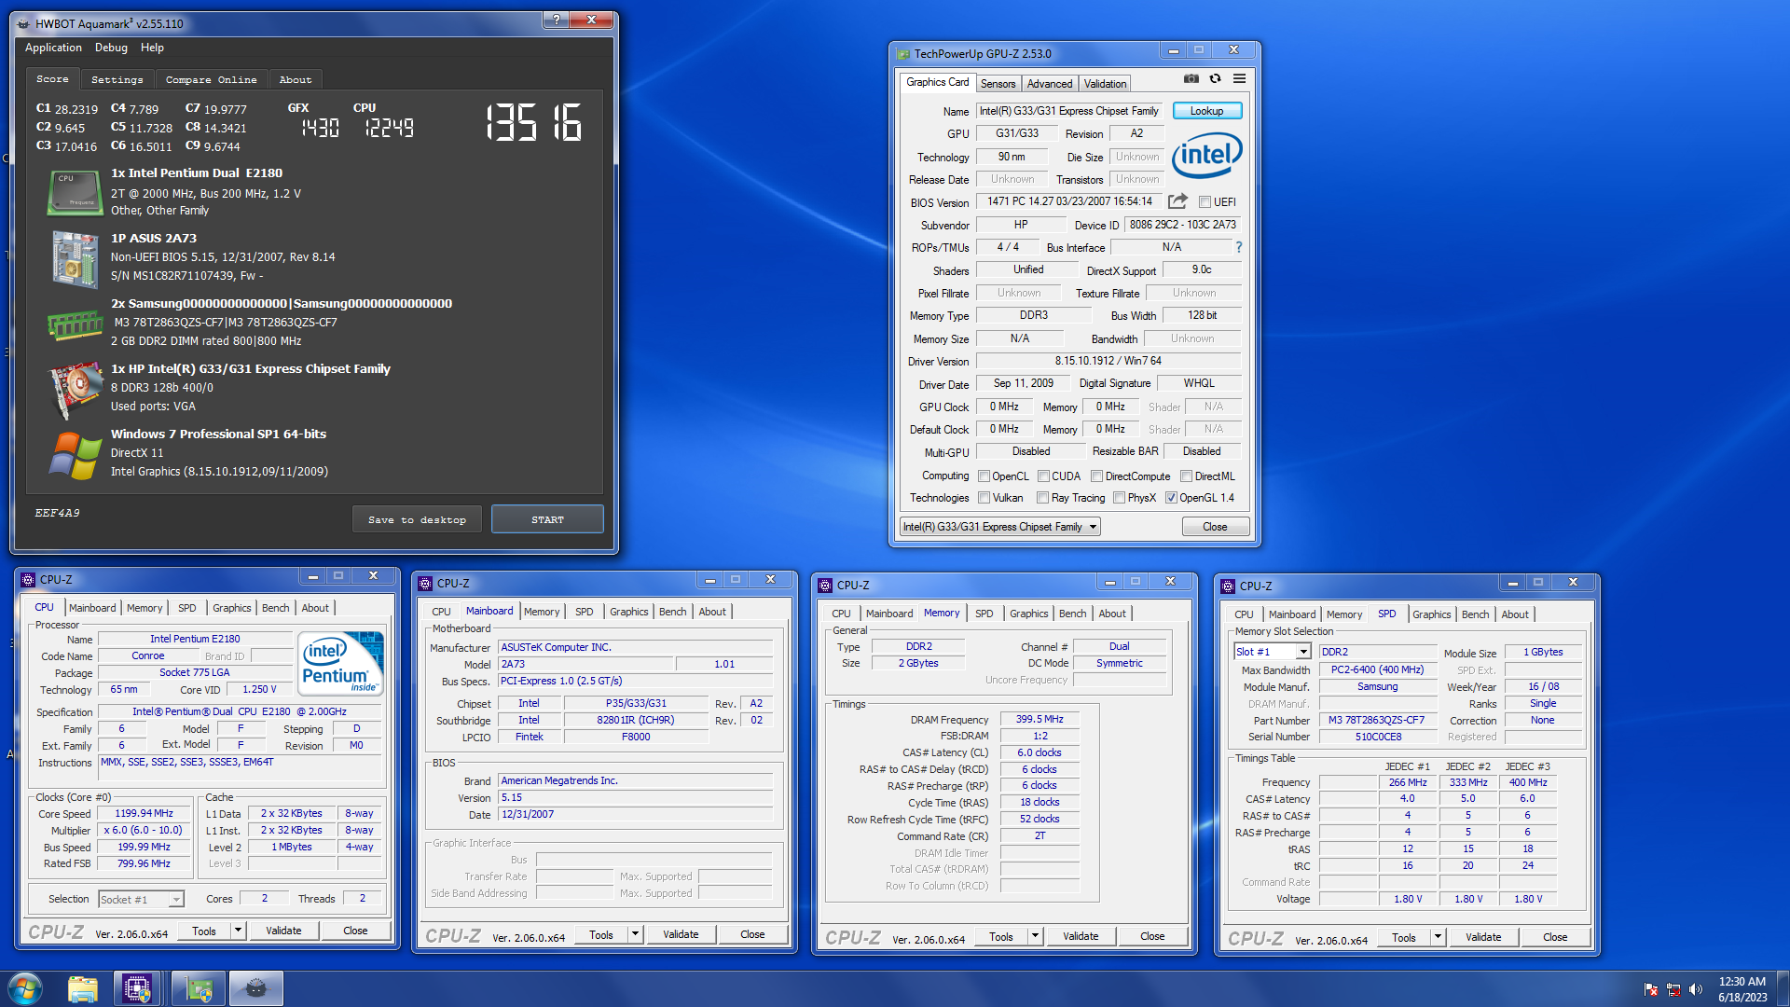The image size is (1790, 1007).
Task: Click the motherboard icon in Aquamark
Action: click(75, 258)
